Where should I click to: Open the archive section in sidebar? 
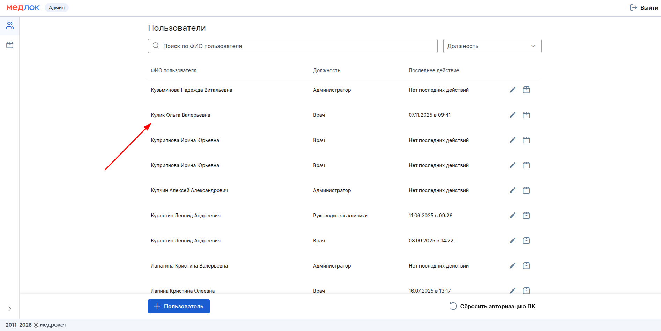coord(10,45)
